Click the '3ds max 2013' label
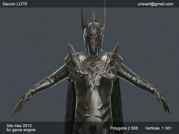The height and width of the screenshot is (134, 179). tap(19, 126)
